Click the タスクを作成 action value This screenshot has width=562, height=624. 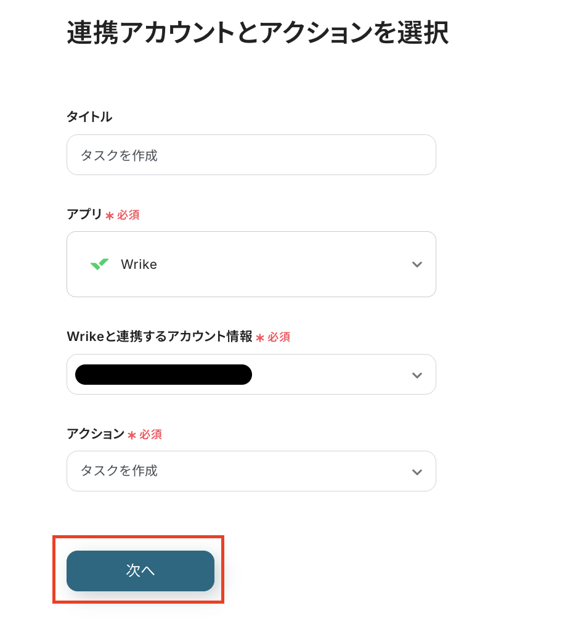[119, 471]
